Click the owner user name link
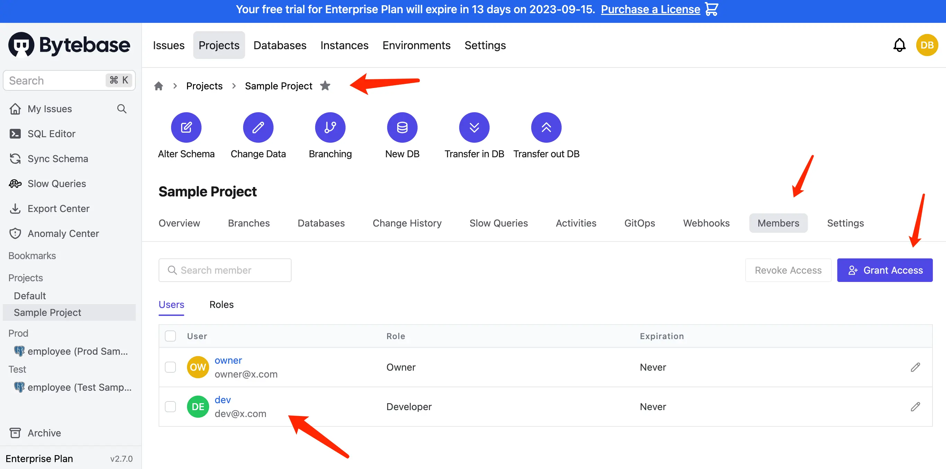Screen dimensions: 946x469 pos(228,361)
